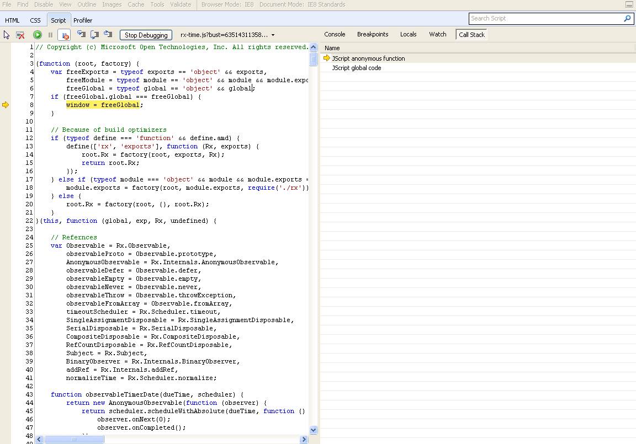Open the Breakpoints pane tab
Image resolution: width=636 pixels, height=444 pixels.
pos(373,34)
